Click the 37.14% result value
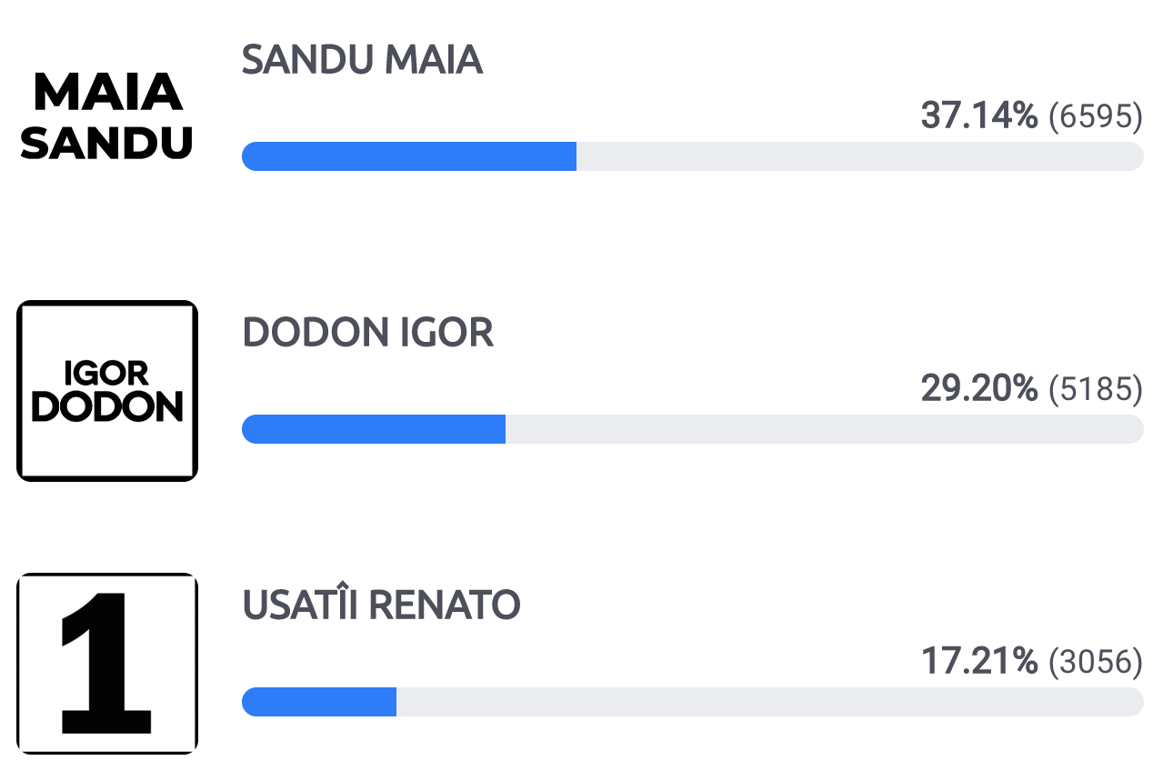 click(978, 115)
